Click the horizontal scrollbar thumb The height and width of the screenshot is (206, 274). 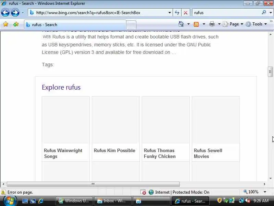point(93,184)
